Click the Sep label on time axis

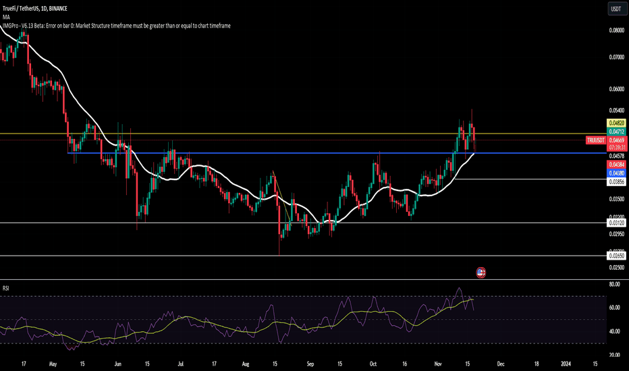click(310, 362)
